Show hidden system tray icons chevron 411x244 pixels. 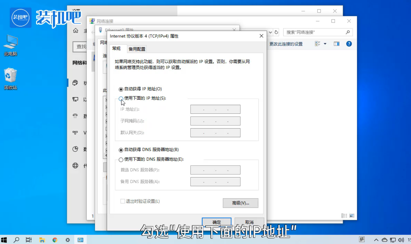[376, 240]
